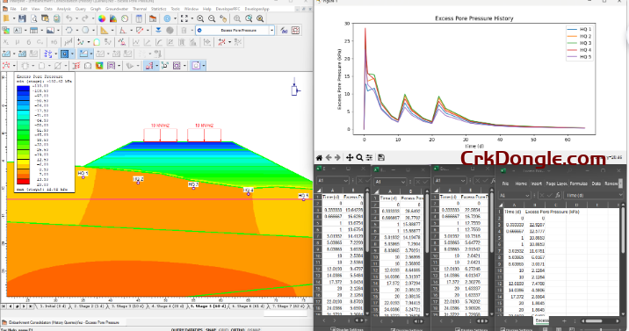Viewport: 629px width, 331px height.
Task: Expand the zoom extents dropdown arrow
Action: [x=192, y=18]
